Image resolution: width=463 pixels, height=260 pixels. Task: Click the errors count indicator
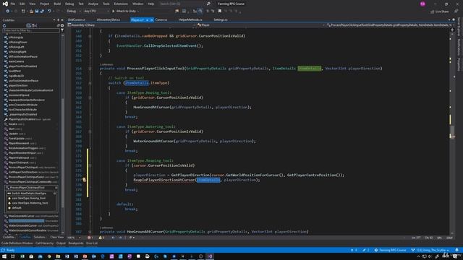[90, 238]
